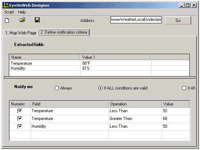Choose the partially hidden If ANY radio button
Screen dimensions: 200x150
pyautogui.click(x=184, y=88)
